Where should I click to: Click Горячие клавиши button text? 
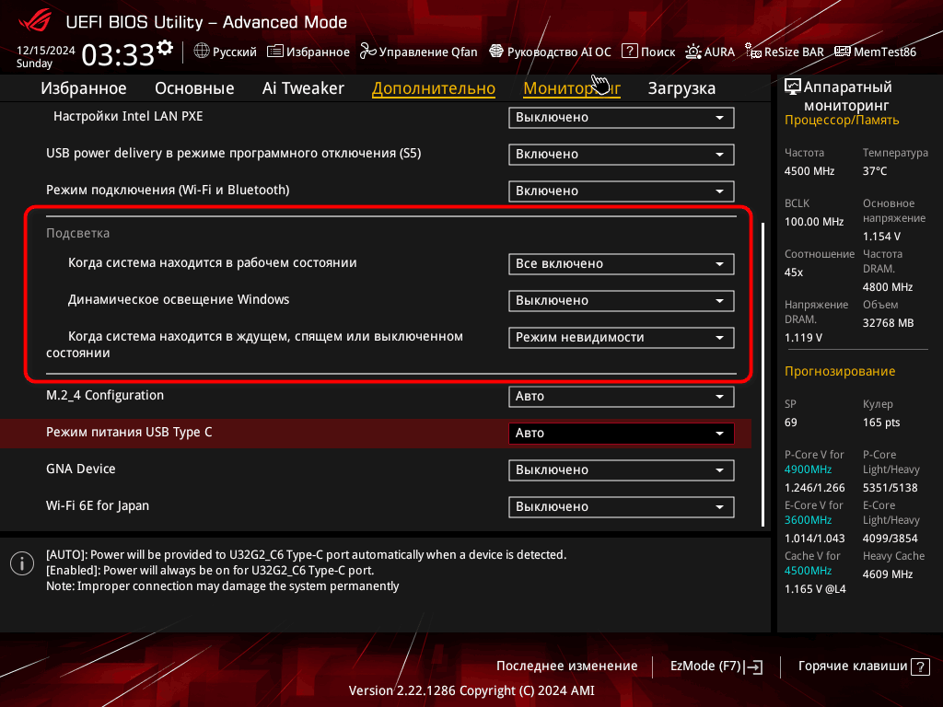(853, 666)
